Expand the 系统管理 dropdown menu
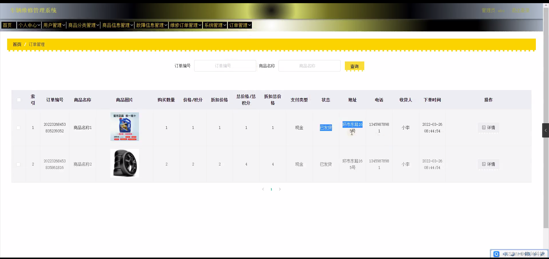Screen dimensions: 549x259 point(215,25)
